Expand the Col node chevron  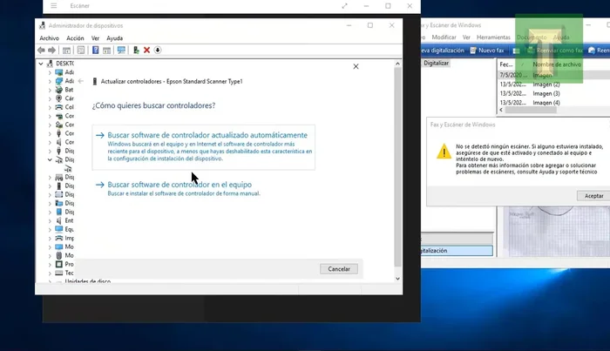[50, 107]
